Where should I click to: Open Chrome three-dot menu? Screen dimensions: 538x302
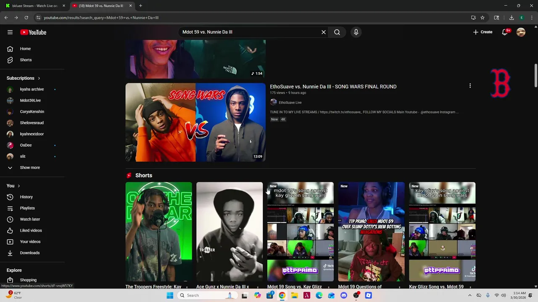point(532,18)
